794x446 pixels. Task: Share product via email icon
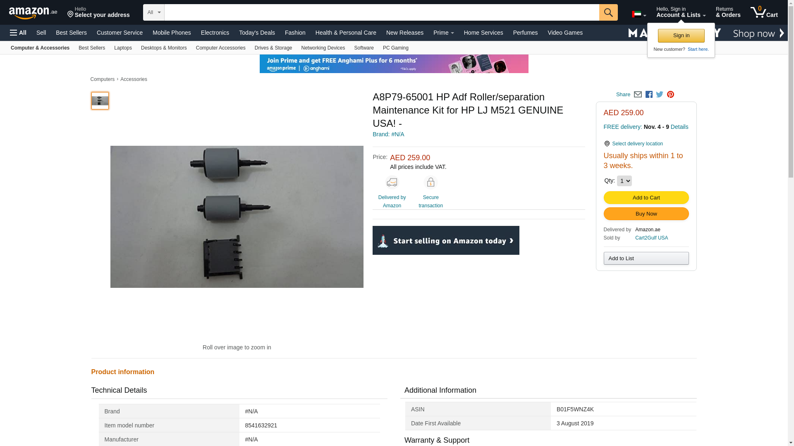pos(638,95)
